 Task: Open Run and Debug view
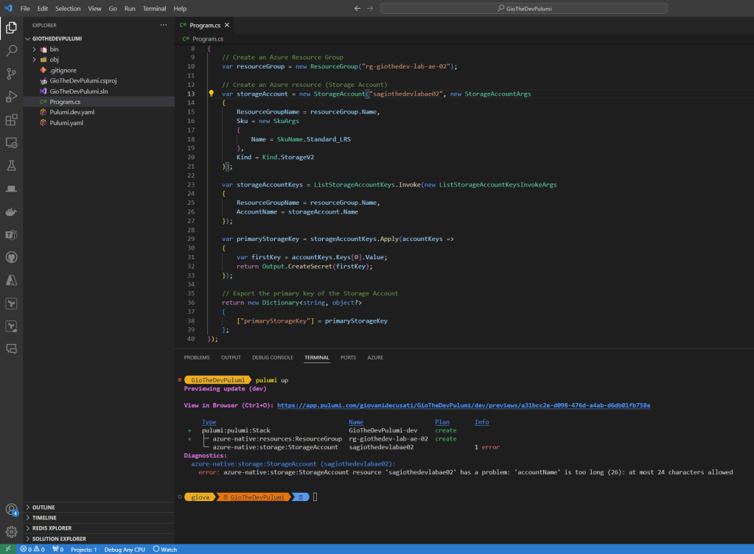click(x=12, y=97)
